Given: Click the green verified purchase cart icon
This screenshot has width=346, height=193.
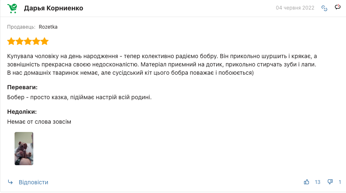Looking at the screenshot, I should click(x=12, y=8).
